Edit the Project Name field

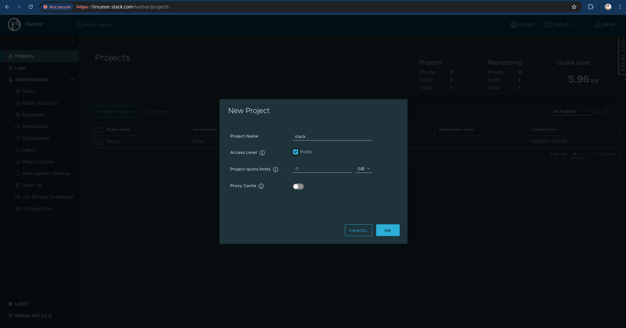(x=332, y=136)
